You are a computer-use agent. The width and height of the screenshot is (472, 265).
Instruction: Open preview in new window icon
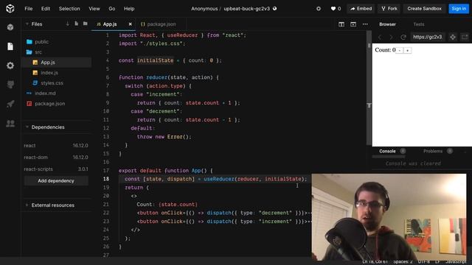pyautogui.click(x=465, y=37)
